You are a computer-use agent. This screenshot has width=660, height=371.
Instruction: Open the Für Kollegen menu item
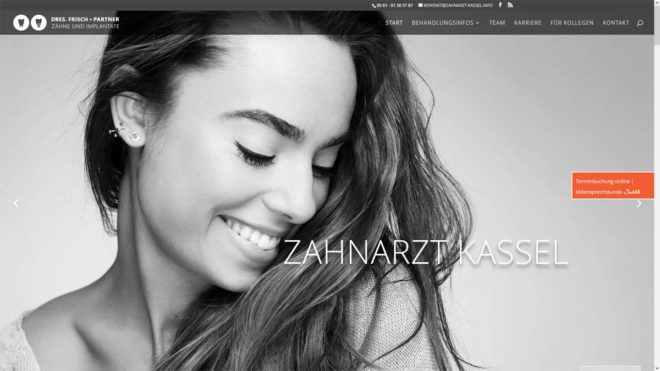(x=571, y=23)
